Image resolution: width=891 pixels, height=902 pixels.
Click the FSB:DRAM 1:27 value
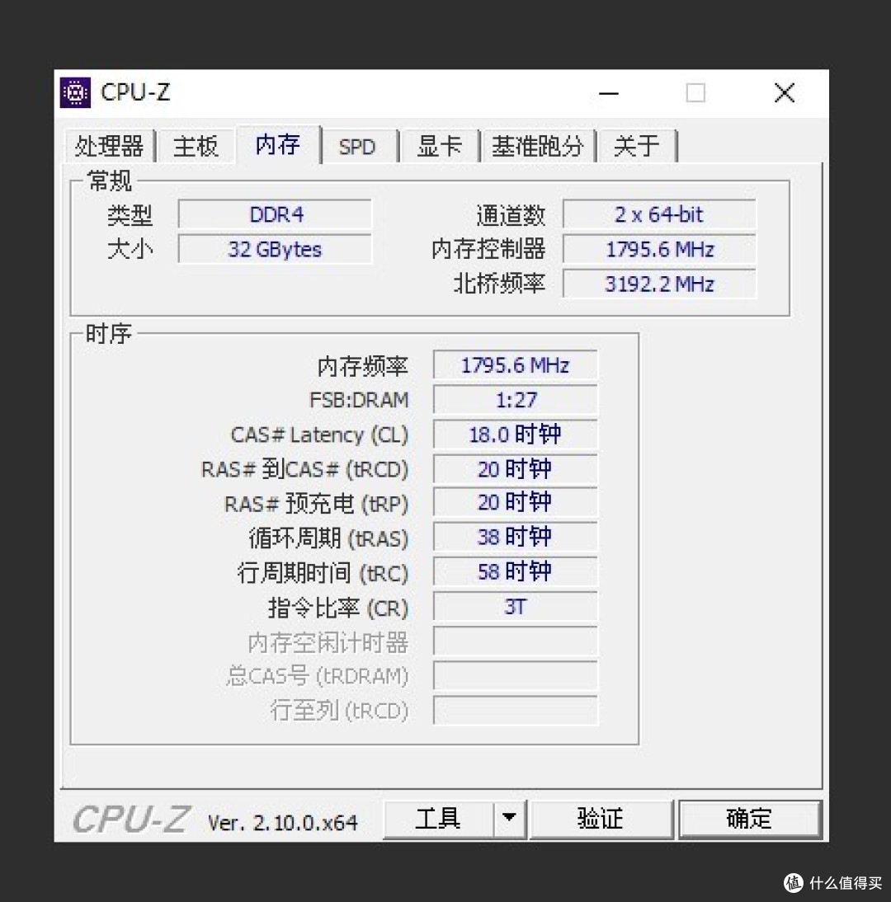(x=515, y=400)
